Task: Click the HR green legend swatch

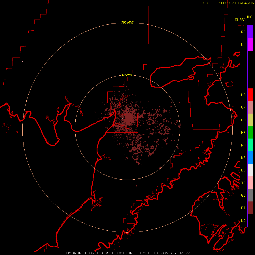Action: point(250,133)
